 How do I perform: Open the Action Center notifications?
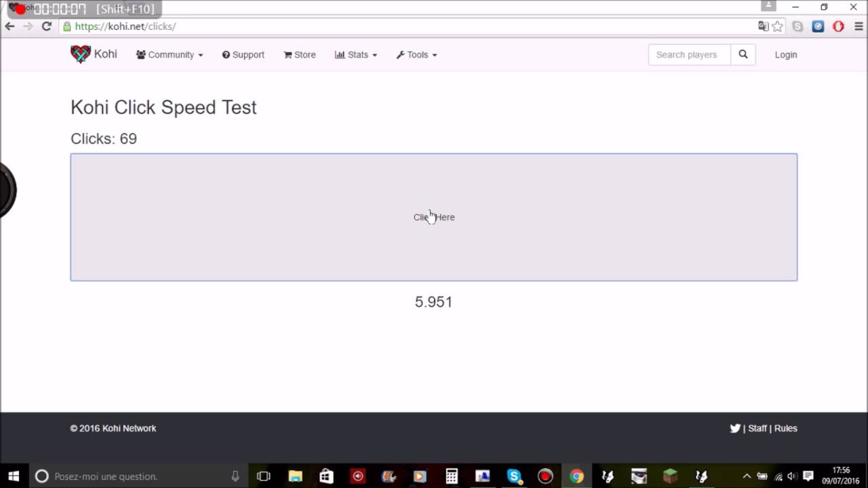(808, 476)
